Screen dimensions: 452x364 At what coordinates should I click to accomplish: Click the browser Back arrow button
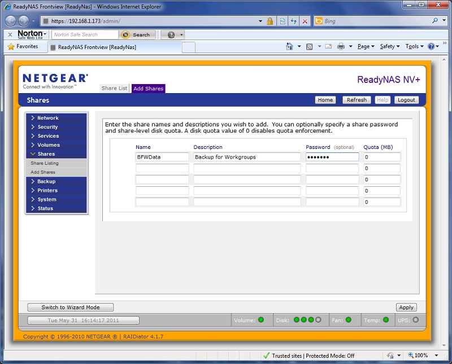(11, 21)
